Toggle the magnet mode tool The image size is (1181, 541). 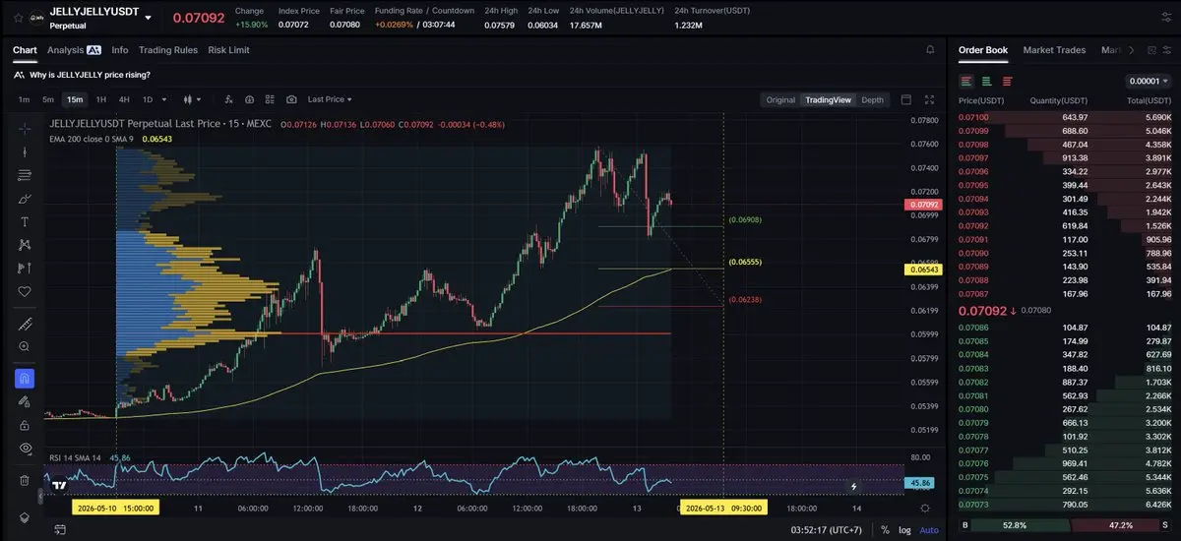tap(25, 379)
